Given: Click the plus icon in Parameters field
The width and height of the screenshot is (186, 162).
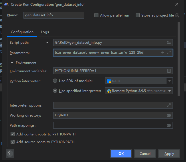Looking at the screenshot, I should (x=163, y=53).
